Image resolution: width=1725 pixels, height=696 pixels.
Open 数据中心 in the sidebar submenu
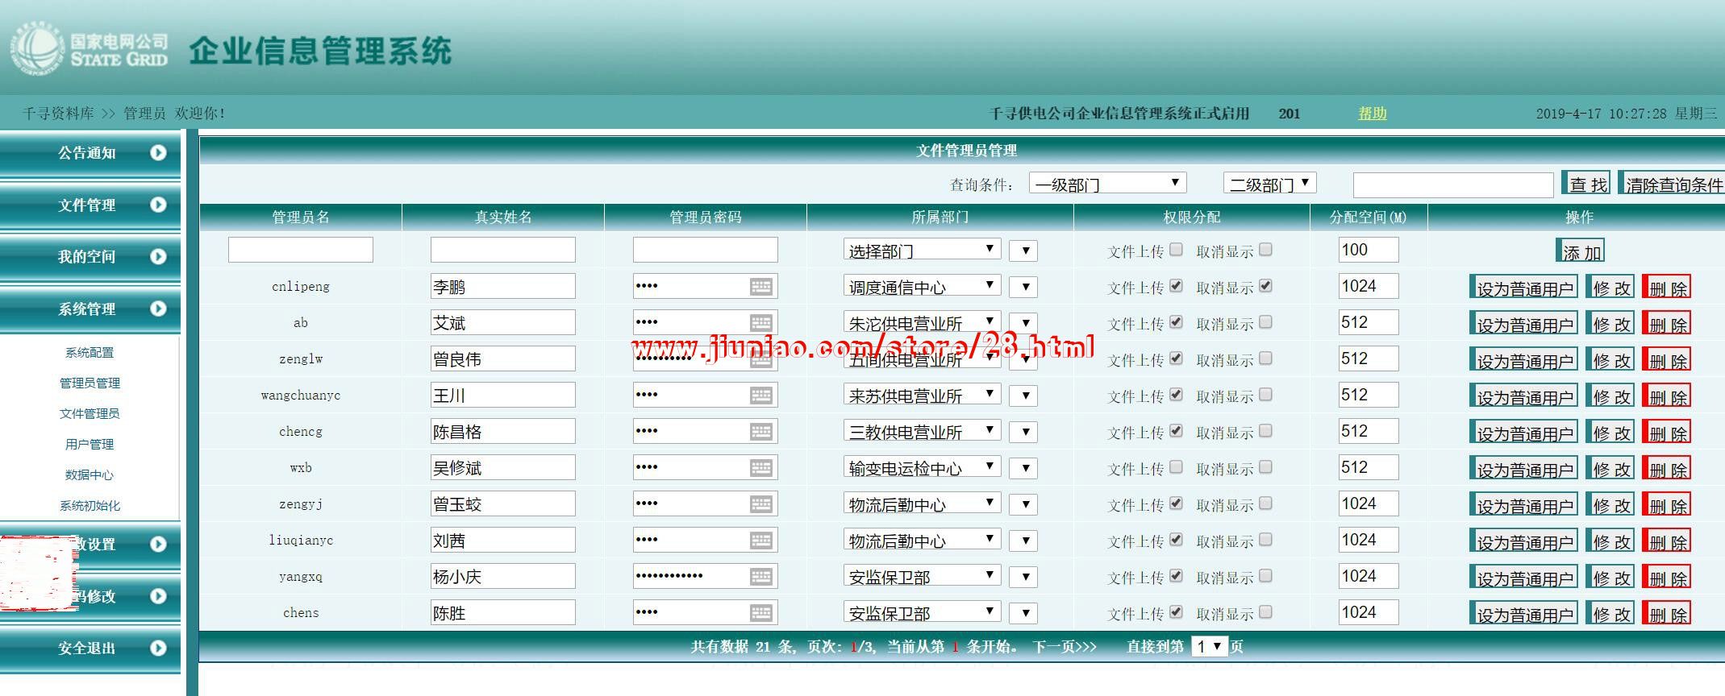click(x=90, y=475)
